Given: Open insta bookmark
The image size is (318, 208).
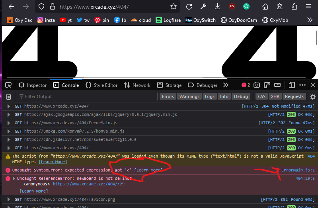Looking at the screenshot, I should [x=46, y=20].
